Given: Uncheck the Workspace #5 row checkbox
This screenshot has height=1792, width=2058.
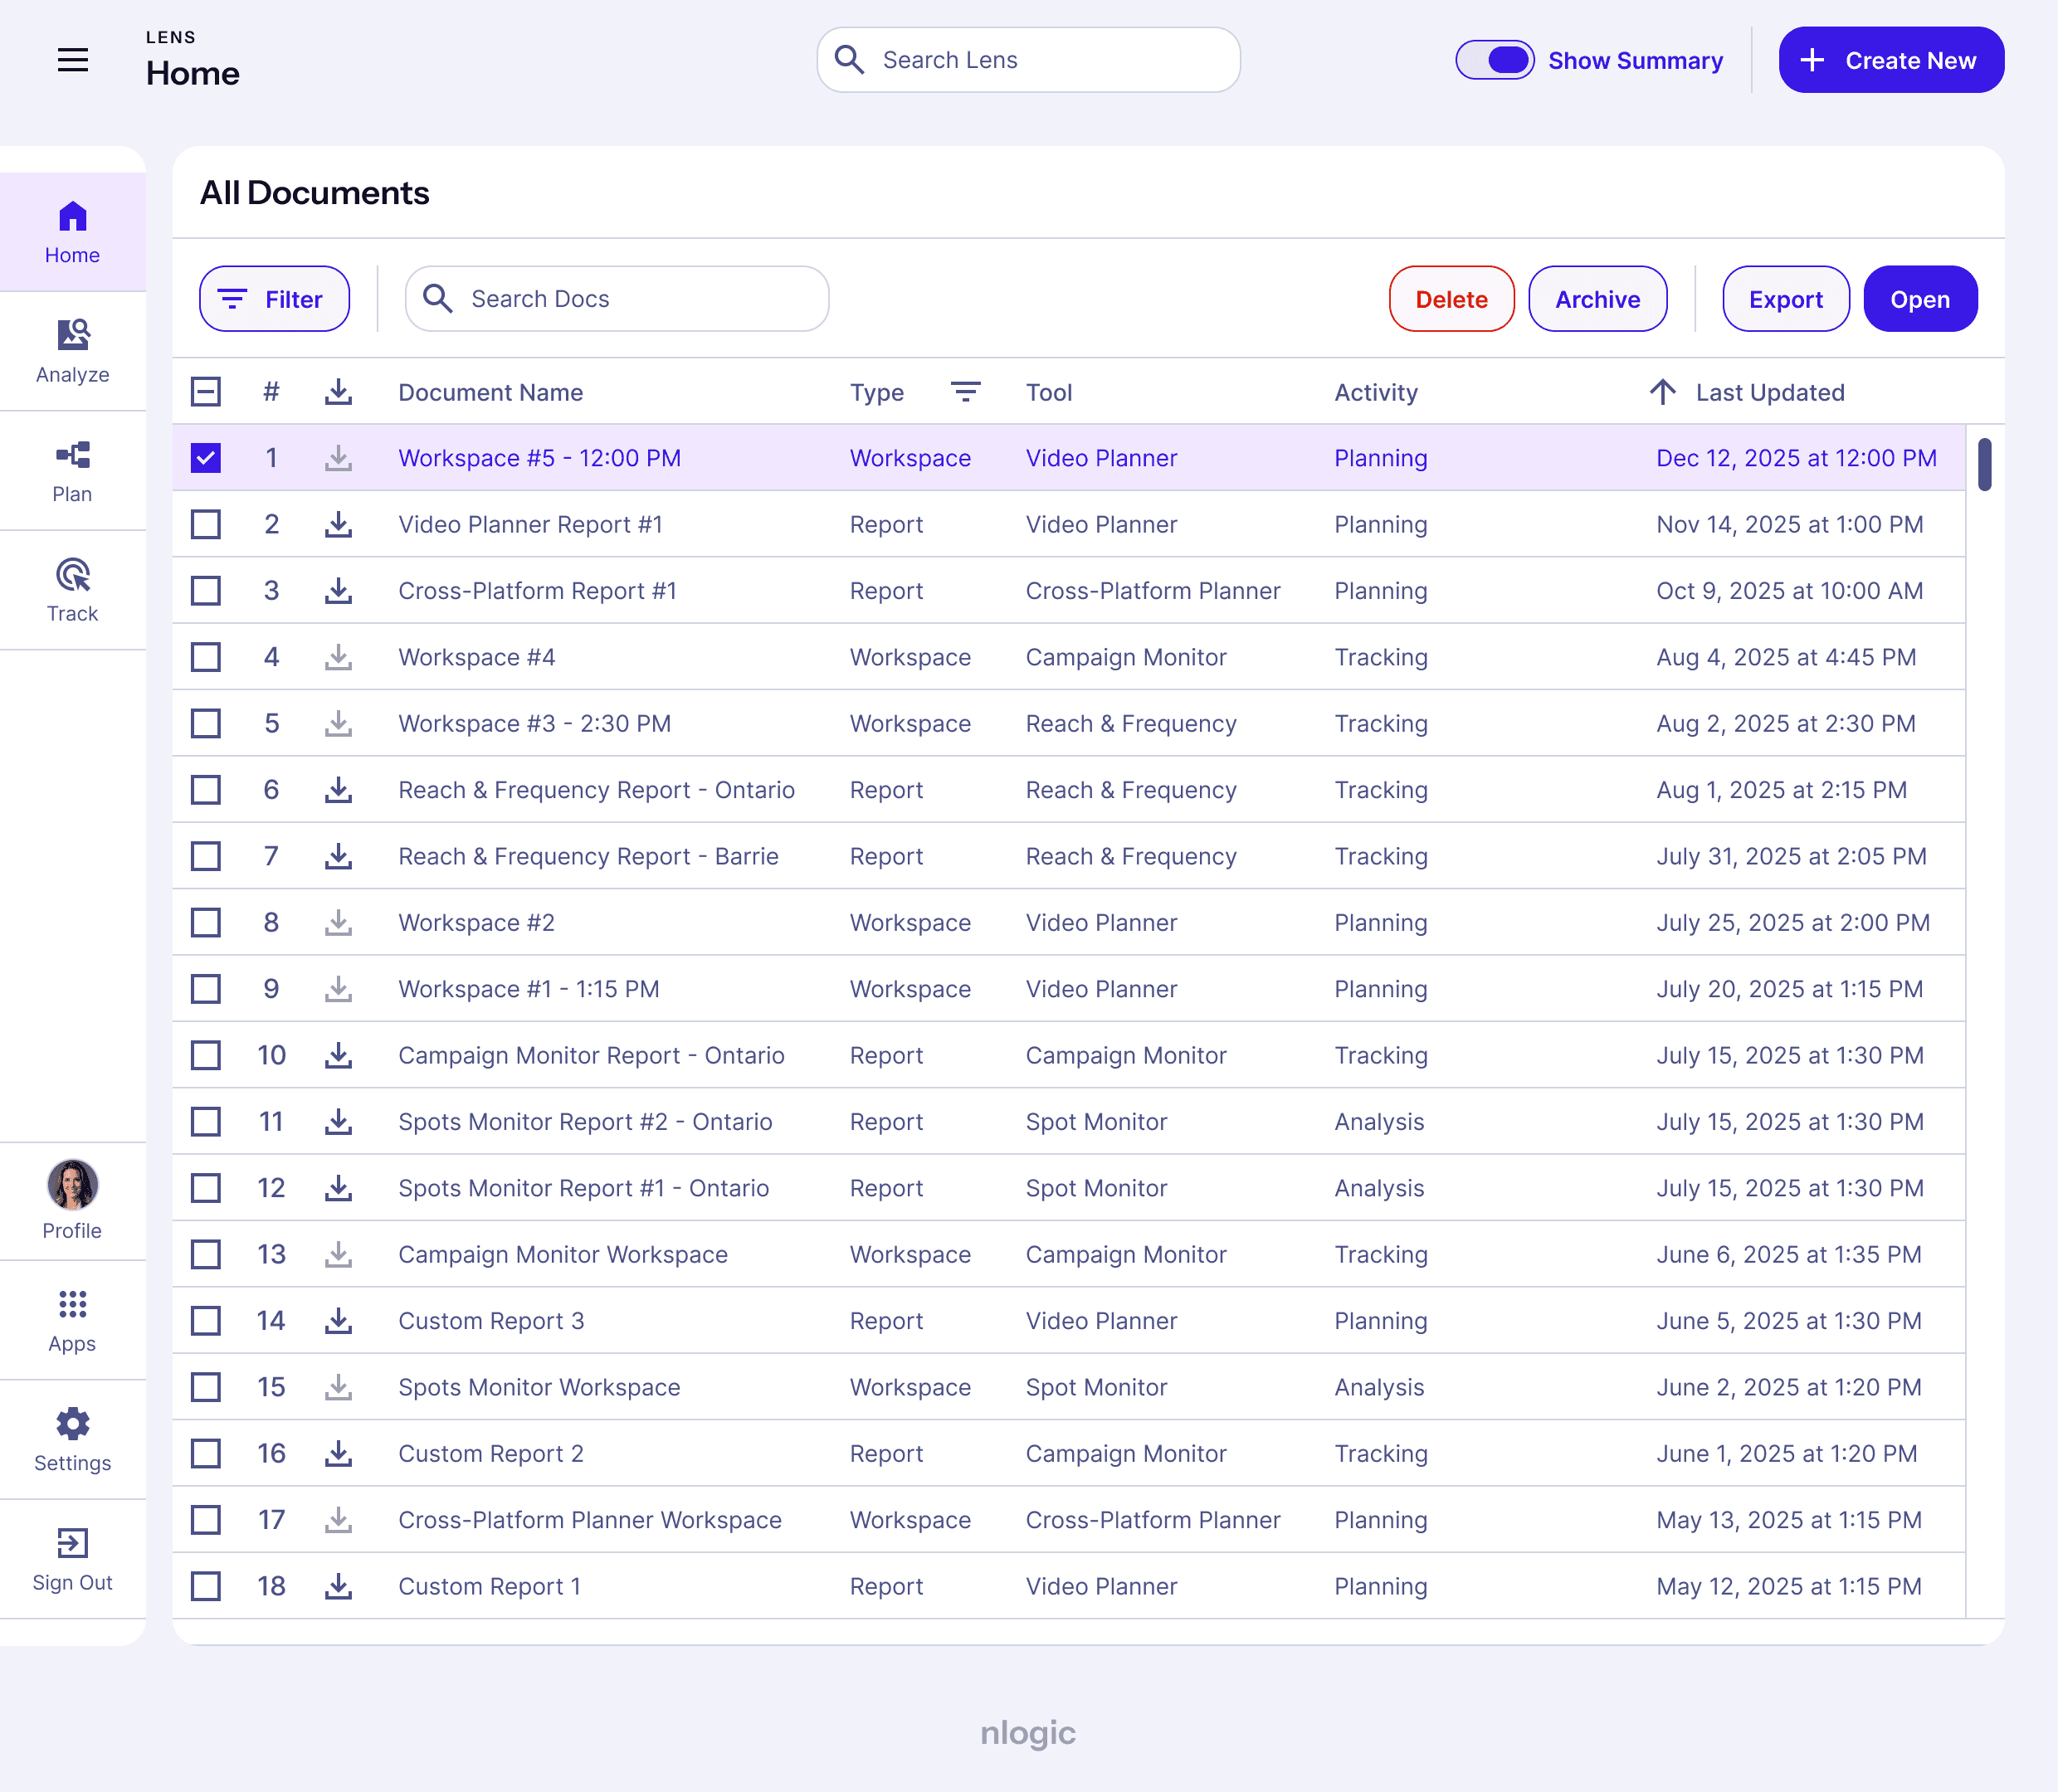Looking at the screenshot, I should [x=206, y=458].
